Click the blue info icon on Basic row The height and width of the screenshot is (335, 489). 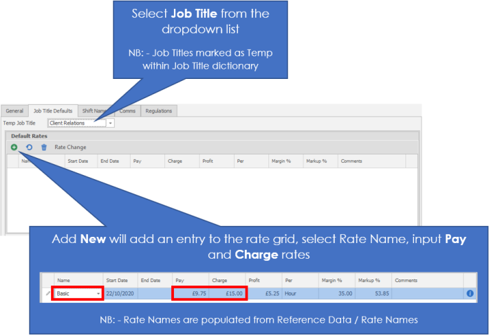pos(470,293)
